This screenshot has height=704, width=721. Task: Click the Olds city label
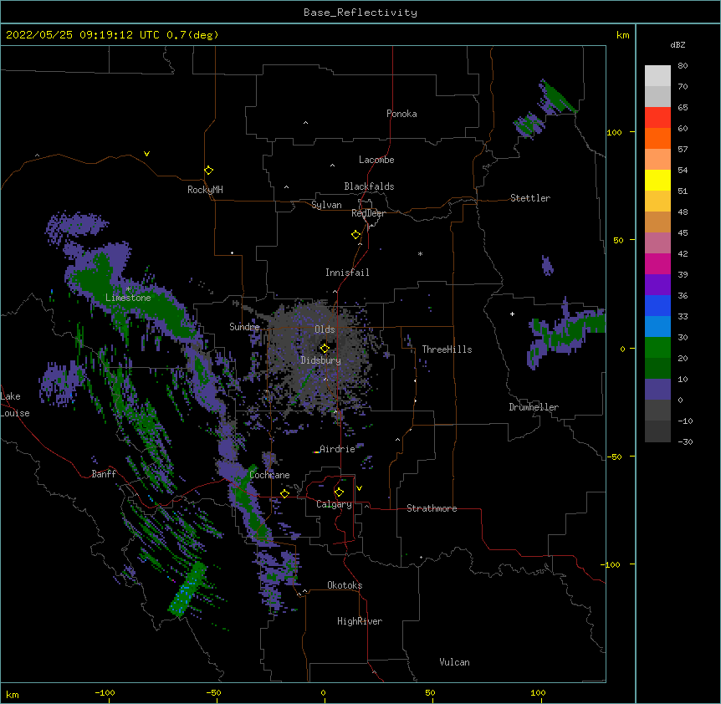coord(325,329)
